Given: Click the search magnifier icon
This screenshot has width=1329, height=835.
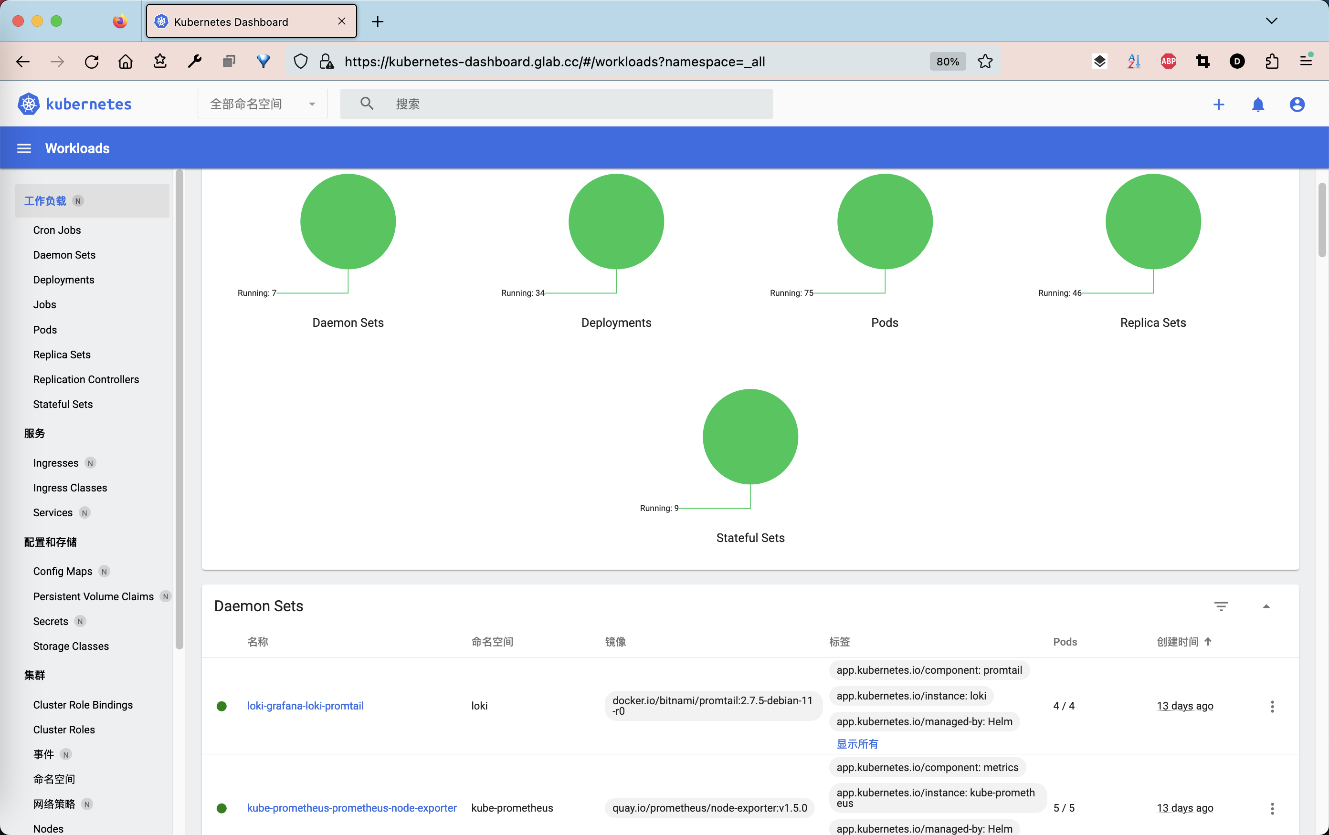Looking at the screenshot, I should pyautogui.click(x=367, y=103).
